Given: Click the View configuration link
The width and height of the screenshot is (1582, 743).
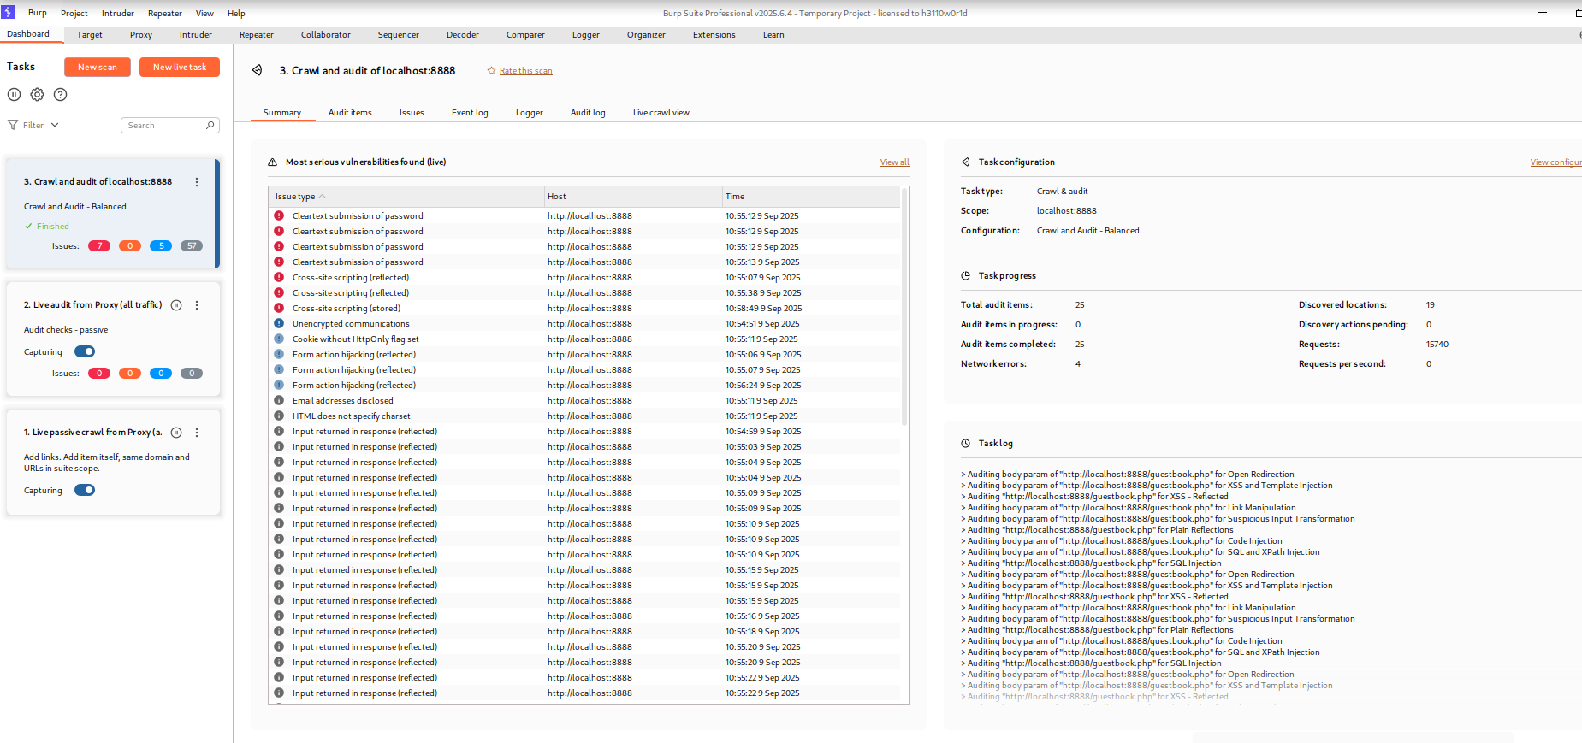Looking at the screenshot, I should coord(1556,162).
